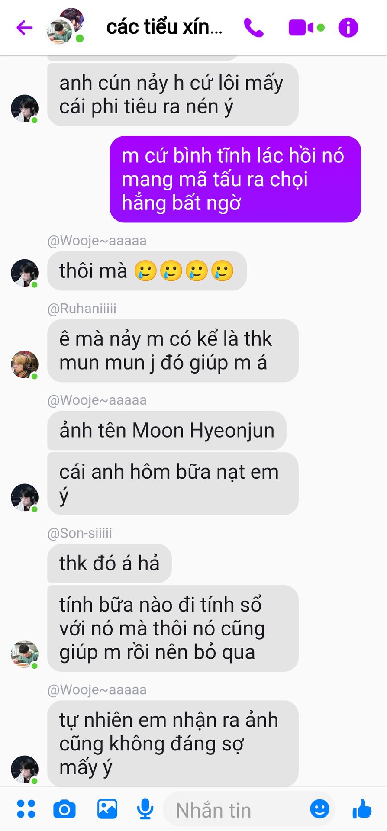Open the camera from the bottom bar
Viewport: 387px width, 831px height.
64,809
